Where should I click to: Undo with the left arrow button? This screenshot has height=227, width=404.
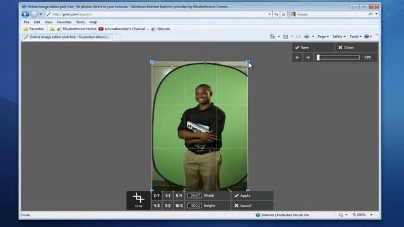[x=297, y=57]
